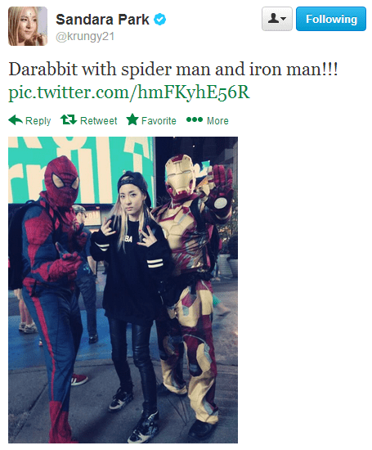Screen dimensions: 372x450
Task: Open the pic.twitter.com/hmFKyhE56R link
Action: tap(129, 92)
